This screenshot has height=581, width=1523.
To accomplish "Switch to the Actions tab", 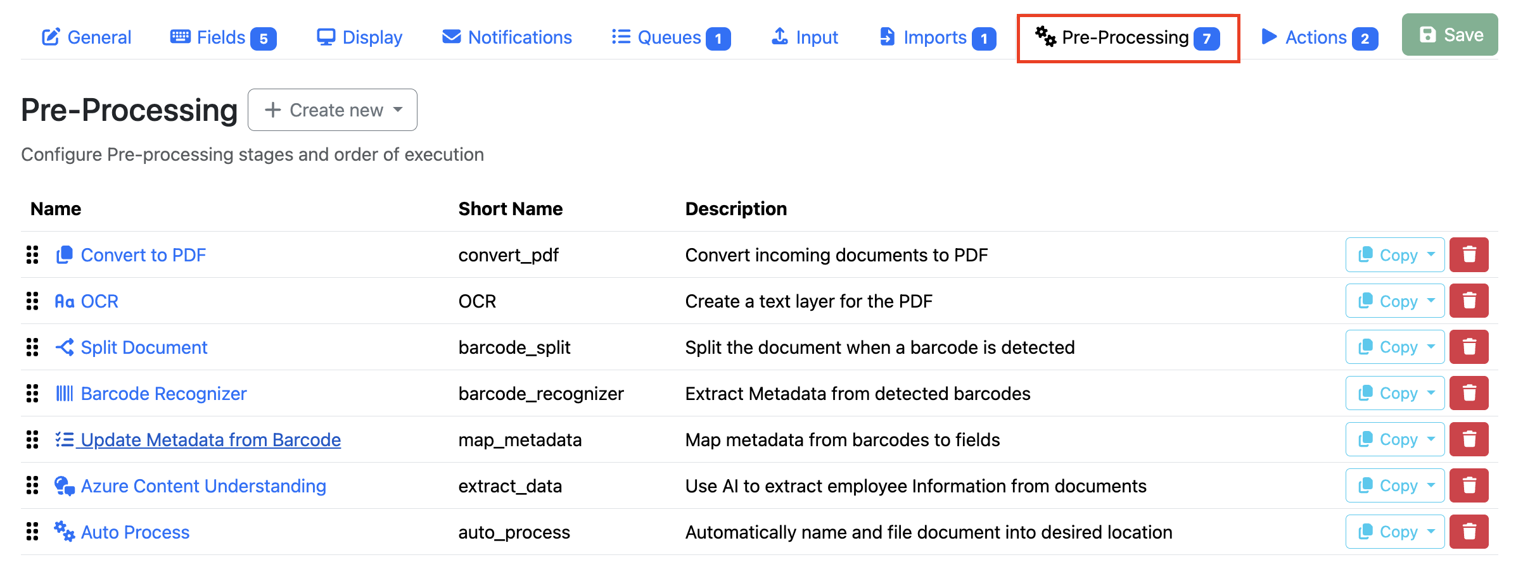I will click(1320, 37).
